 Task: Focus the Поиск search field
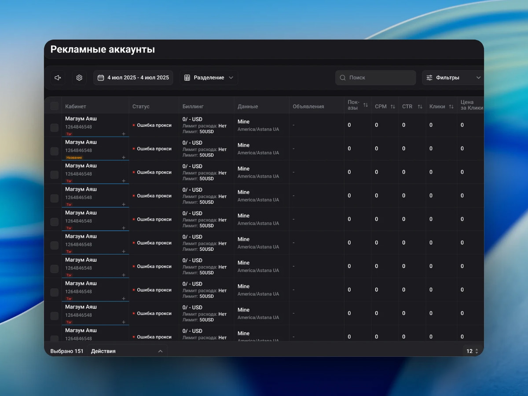375,78
